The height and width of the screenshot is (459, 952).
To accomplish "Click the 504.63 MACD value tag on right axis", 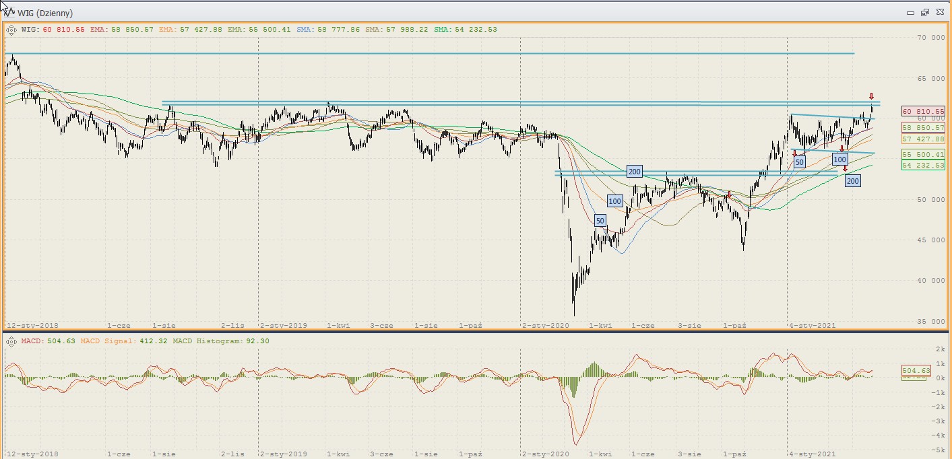I will (916, 370).
